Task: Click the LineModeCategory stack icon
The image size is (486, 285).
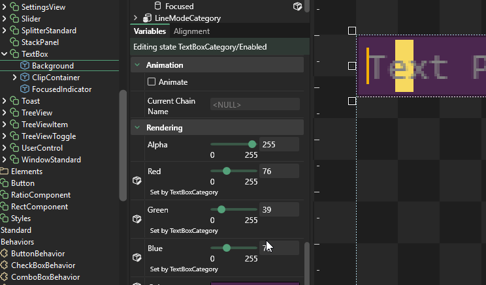Action: point(148,18)
